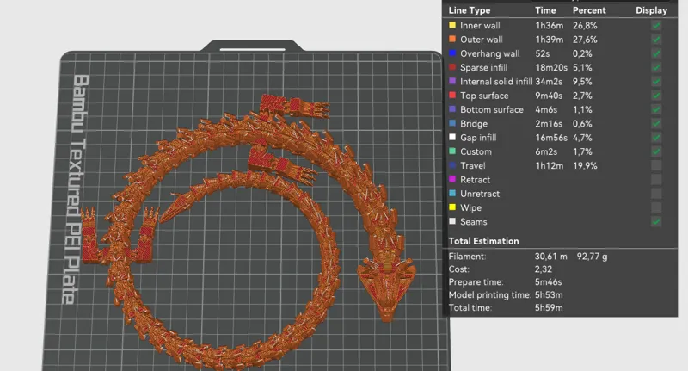Click Internal solid infill purple swatch

click(x=452, y=81)
